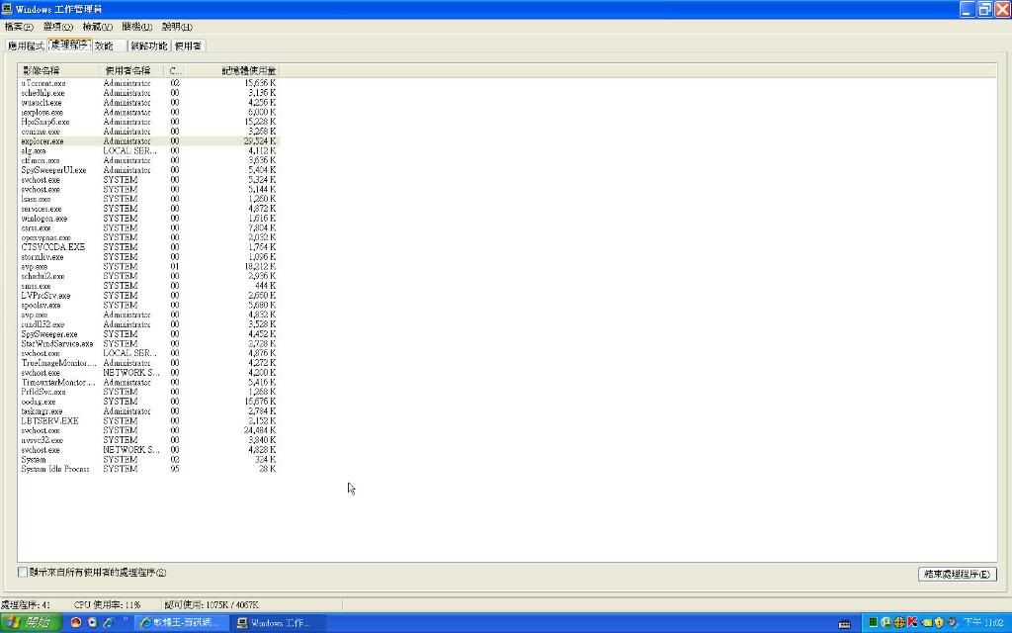Click the keyboard language bar icon
The image size is (1012, 633).
click(845, 623)
